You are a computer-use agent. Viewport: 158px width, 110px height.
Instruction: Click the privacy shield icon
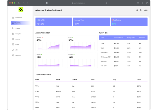[47, 3]
